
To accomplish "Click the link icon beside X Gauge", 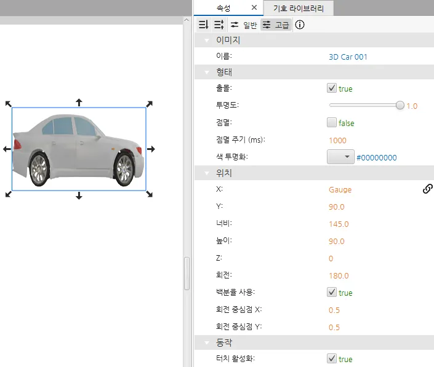I will (x=427, y=189).
